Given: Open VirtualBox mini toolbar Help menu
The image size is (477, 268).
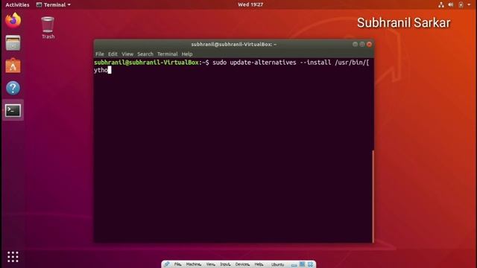Looking at the screenshot, I should pyautogui.click(x=259, y=264).
